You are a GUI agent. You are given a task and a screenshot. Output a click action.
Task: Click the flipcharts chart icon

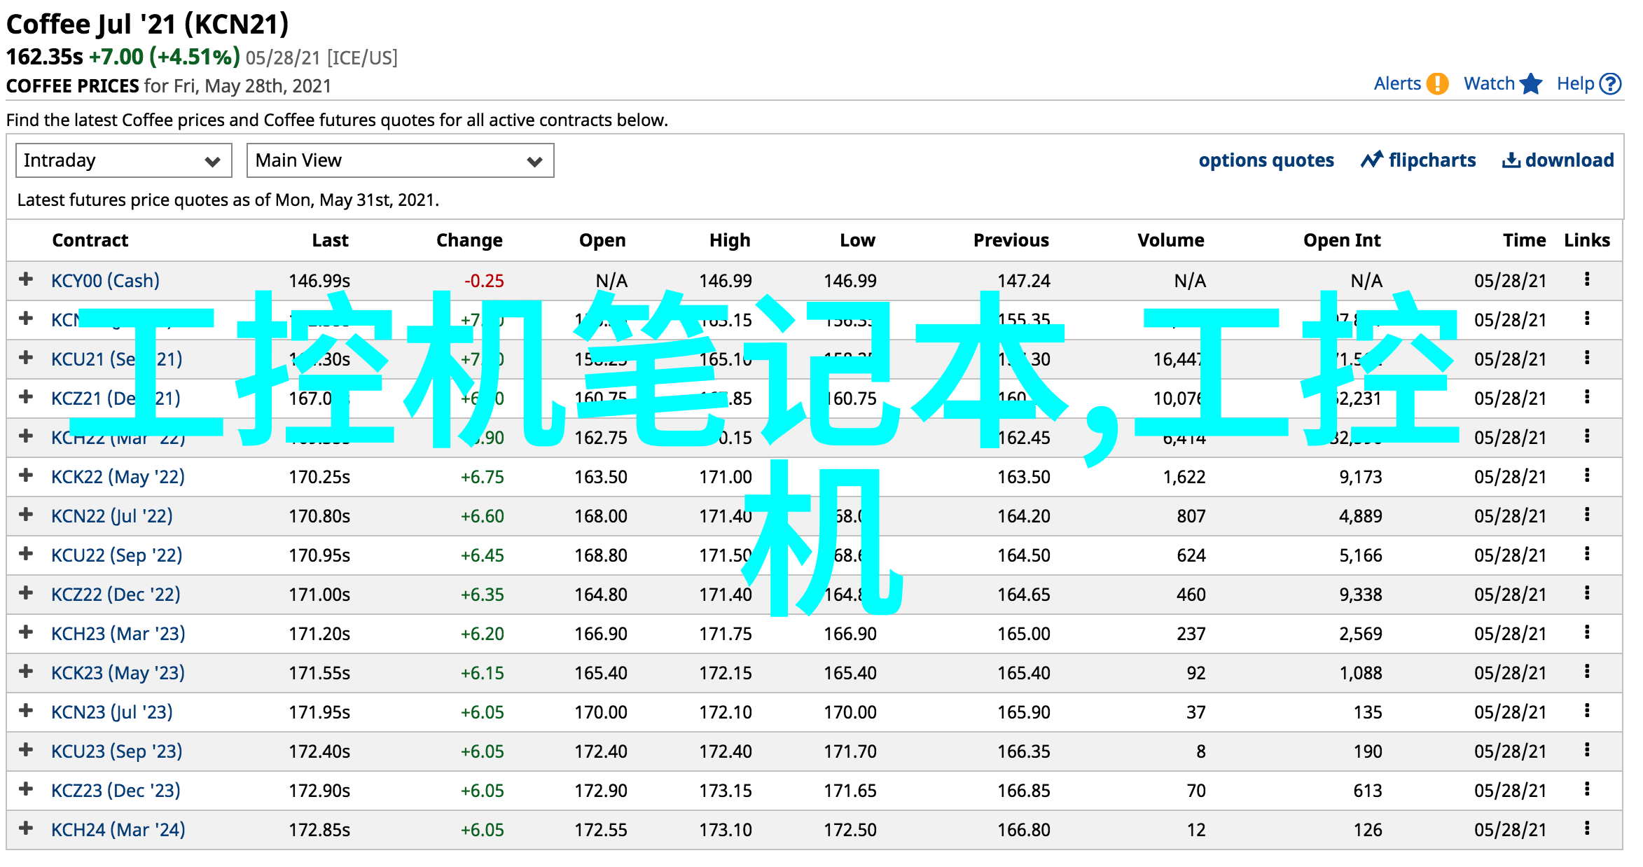click(x=1371, y=160)
